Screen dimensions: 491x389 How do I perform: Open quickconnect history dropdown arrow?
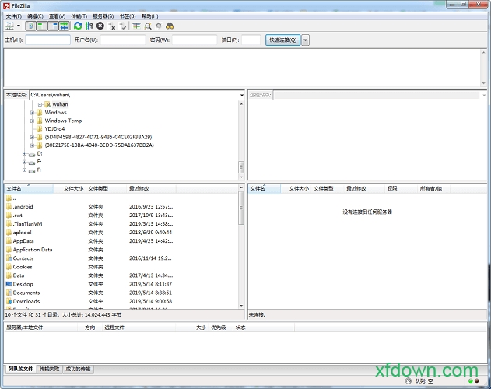(306, 40)
